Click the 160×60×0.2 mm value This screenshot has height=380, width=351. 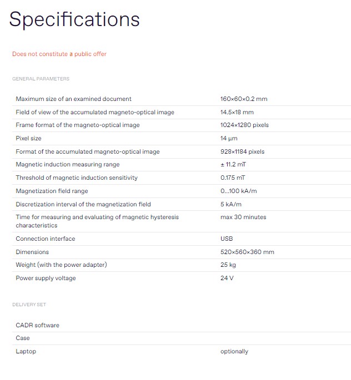point(243,99)
